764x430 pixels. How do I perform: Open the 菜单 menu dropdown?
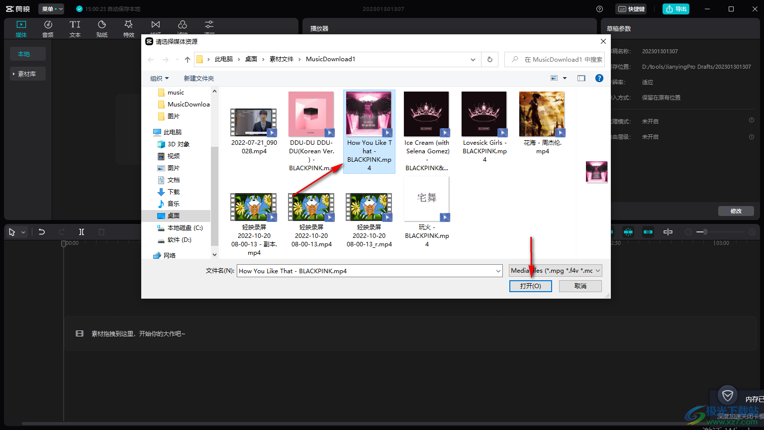(51, 9)
